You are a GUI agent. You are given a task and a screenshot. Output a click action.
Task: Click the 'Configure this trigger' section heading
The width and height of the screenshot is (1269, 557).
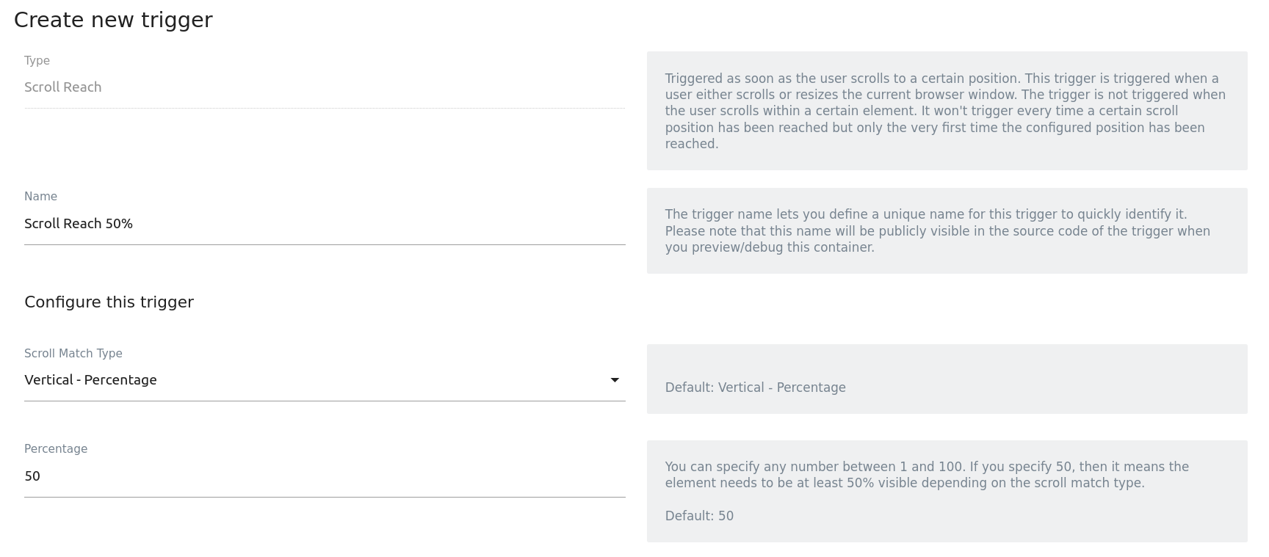[x=109, y=302]
